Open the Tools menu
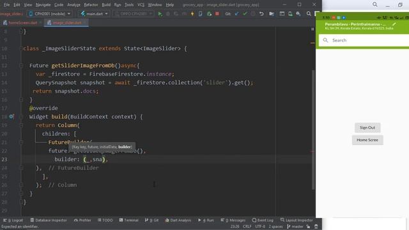 point(129,4)
